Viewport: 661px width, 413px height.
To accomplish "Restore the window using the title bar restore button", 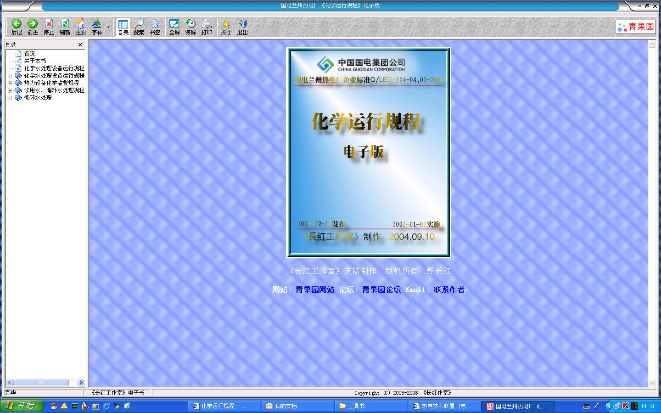I will [647, 6].
